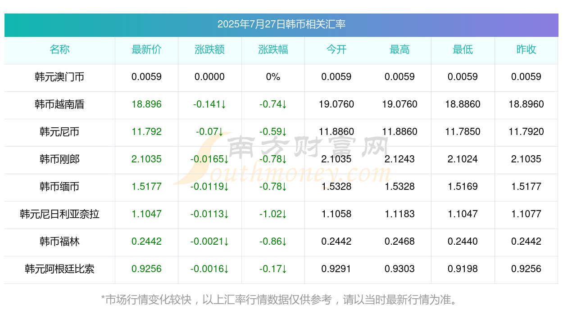
Task: Select the 韩币福林 row name
Action: click(59, 242)
